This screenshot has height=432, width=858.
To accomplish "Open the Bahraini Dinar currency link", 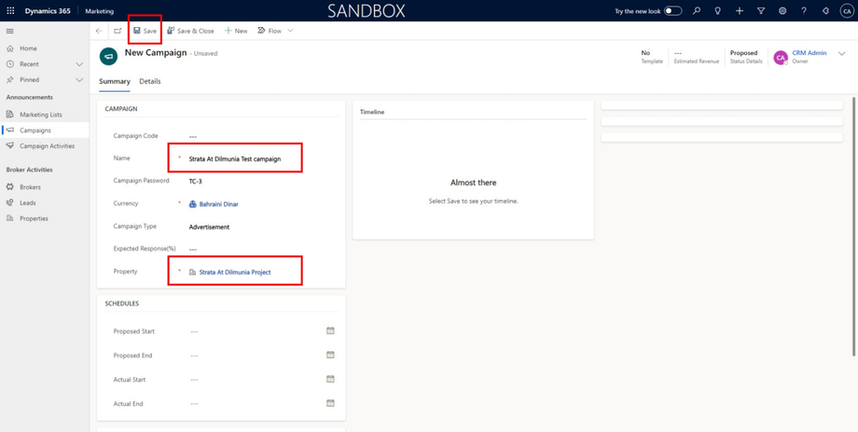I will click(x=218, y=204).
